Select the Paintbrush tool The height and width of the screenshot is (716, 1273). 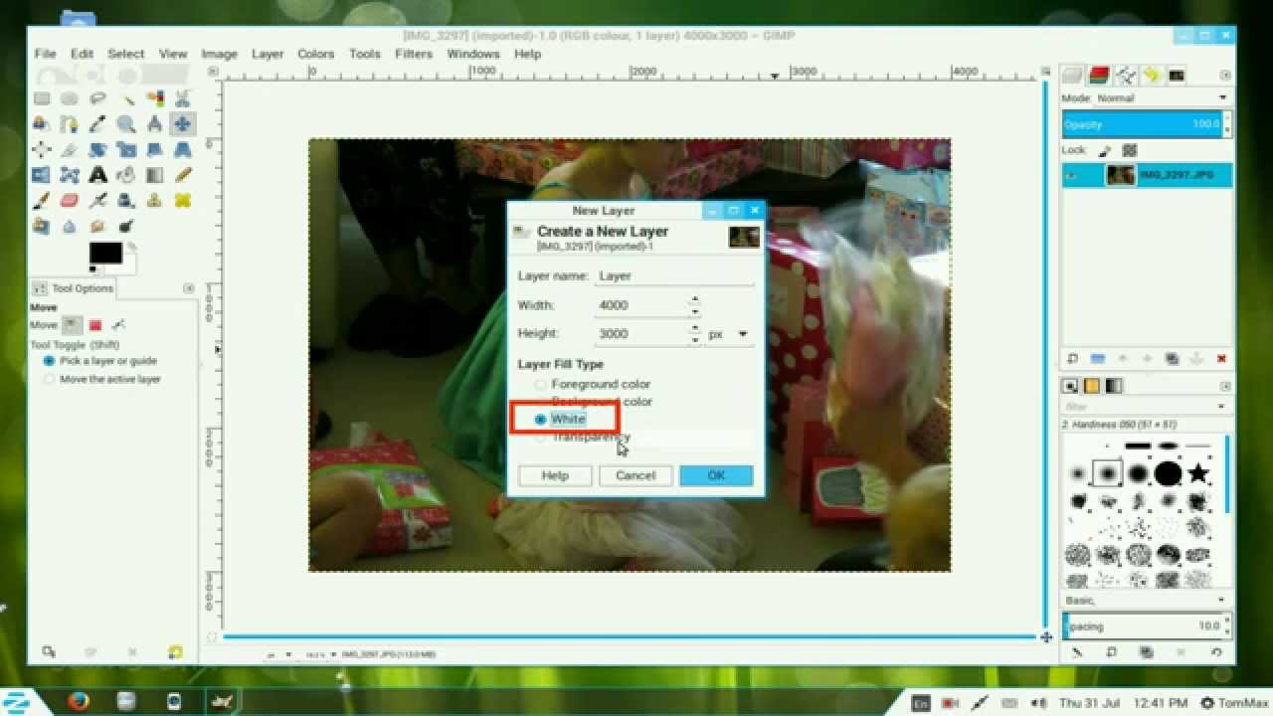(42, 200)
